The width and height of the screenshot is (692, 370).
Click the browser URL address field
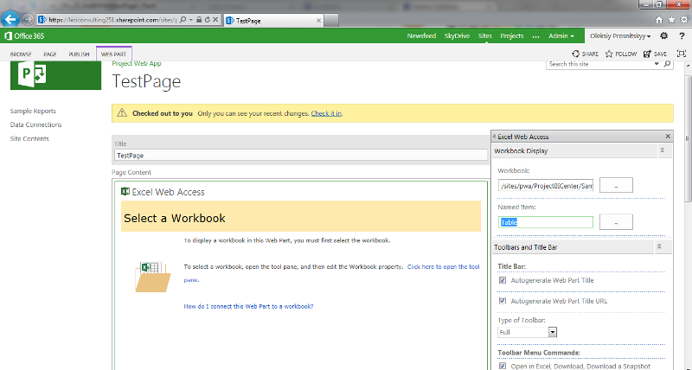point(112,20)
